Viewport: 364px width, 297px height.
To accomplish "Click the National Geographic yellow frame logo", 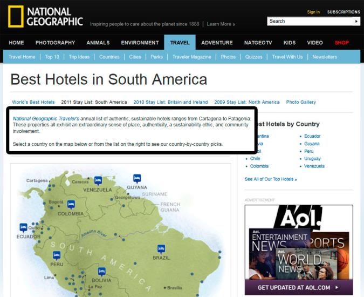I will click(x=16, y=17).
